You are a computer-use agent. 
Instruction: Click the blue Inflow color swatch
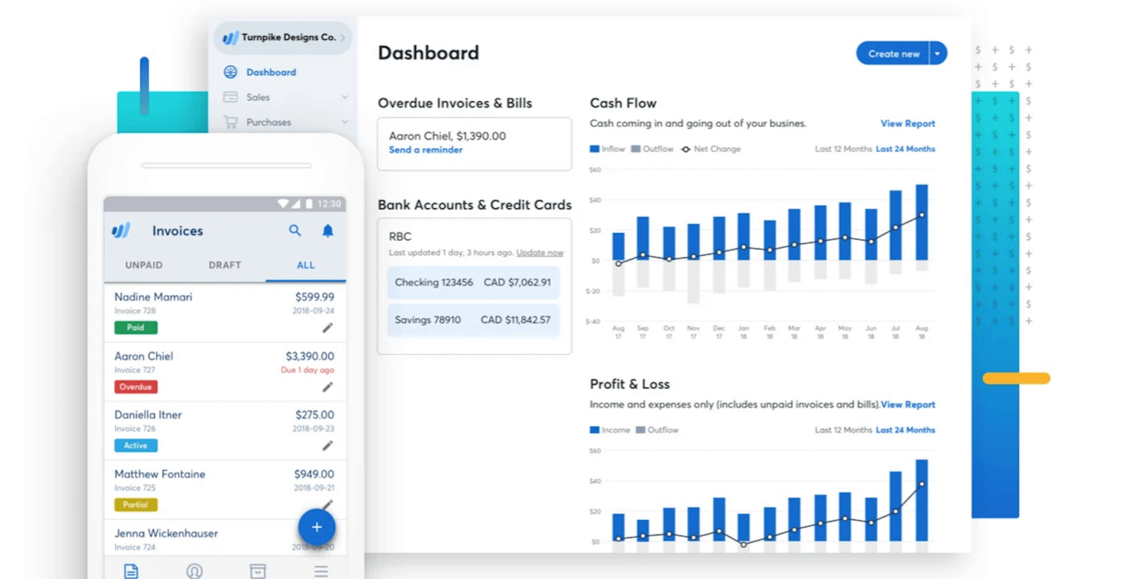click(x=594, y=149)
